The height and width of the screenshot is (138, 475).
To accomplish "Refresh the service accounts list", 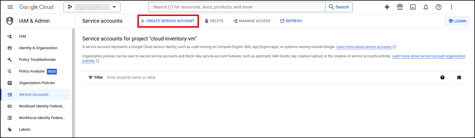I will [x=291, y=21].
